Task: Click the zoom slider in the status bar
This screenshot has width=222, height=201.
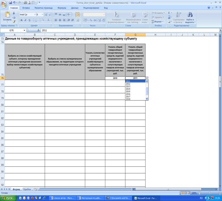Action: [x=209, y=193]
